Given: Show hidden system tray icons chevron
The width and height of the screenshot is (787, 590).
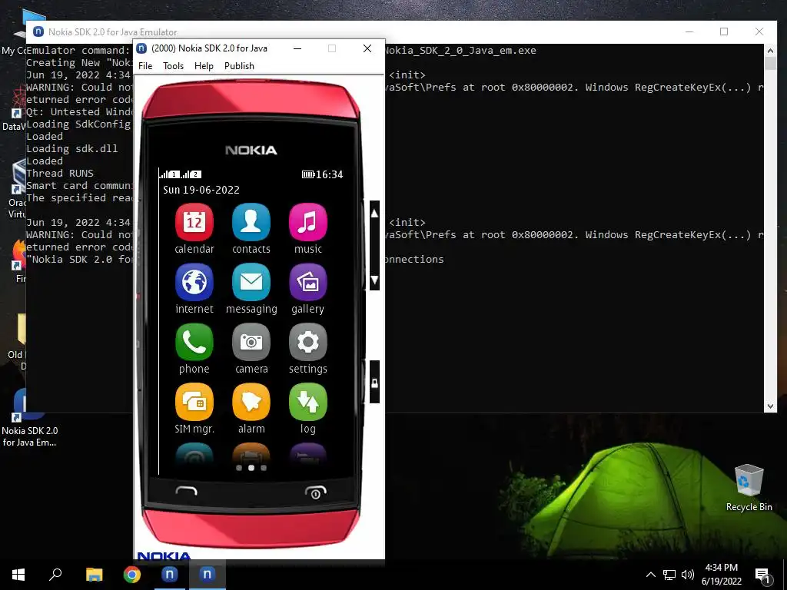Looking at the screenshot, I should (x=650, y=575).
